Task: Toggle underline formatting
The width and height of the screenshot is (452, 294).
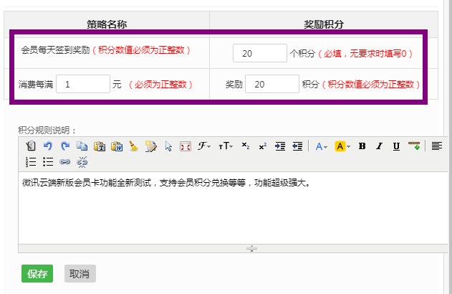Action: point(396,146)
